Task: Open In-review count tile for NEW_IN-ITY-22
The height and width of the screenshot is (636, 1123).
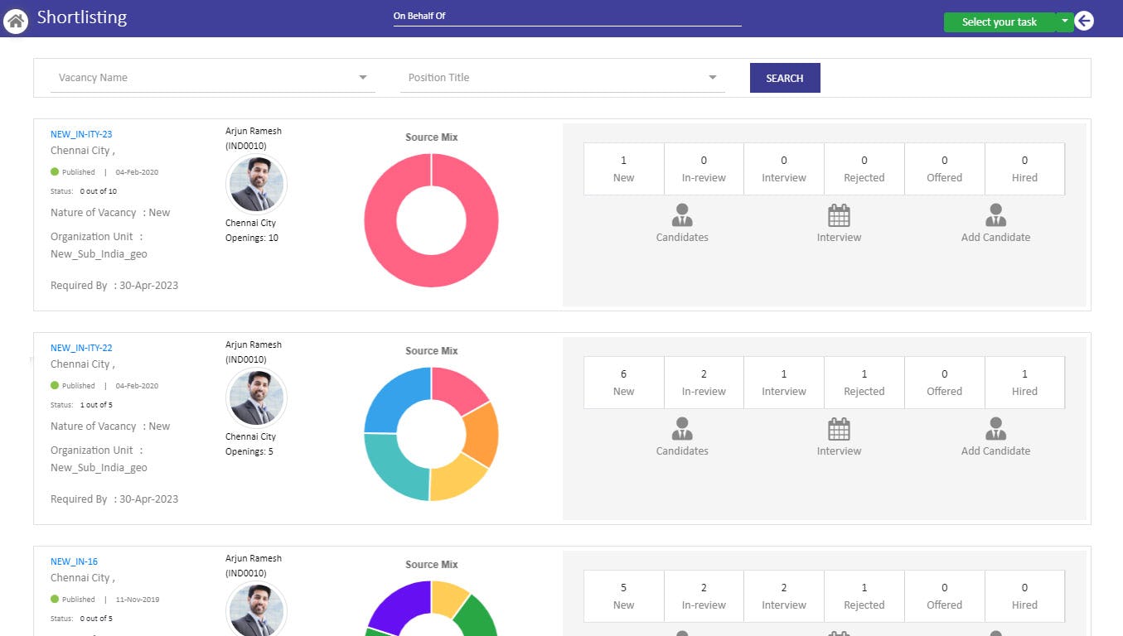Action: pyautogui.click(x=704, y=383)
